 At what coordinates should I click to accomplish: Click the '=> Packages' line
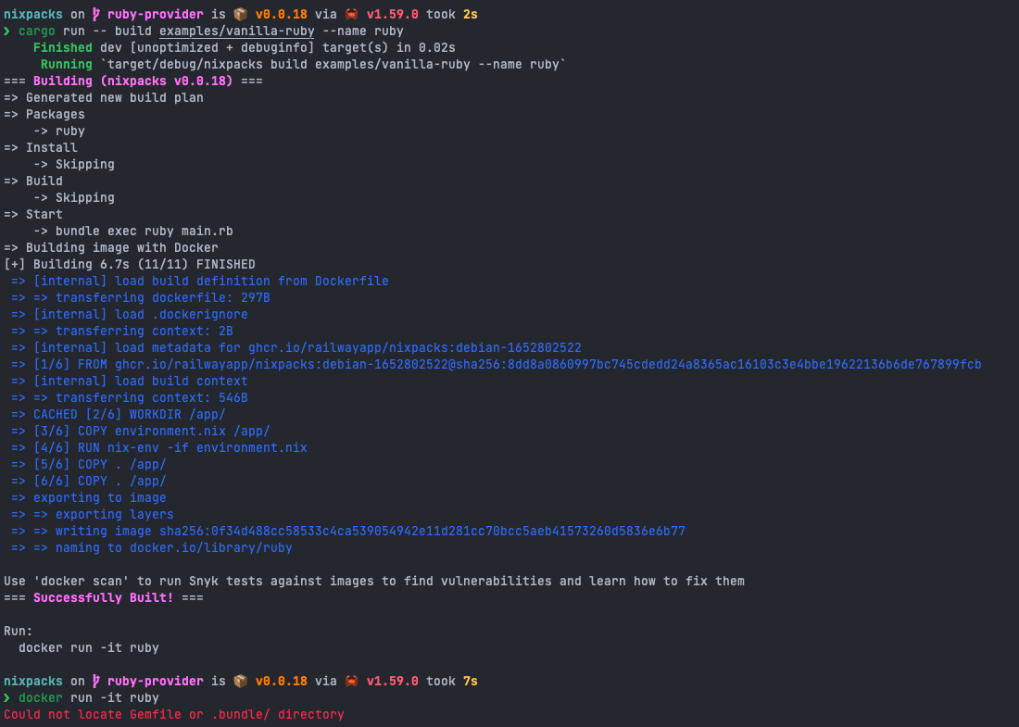click(x=44, y=114)
